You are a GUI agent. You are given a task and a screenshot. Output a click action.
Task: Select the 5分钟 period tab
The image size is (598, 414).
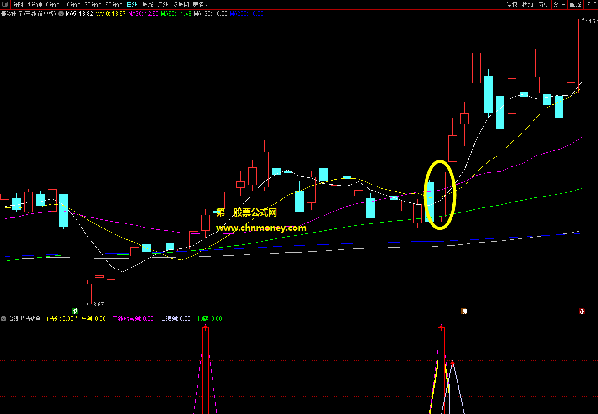click(x=52, y=5)
